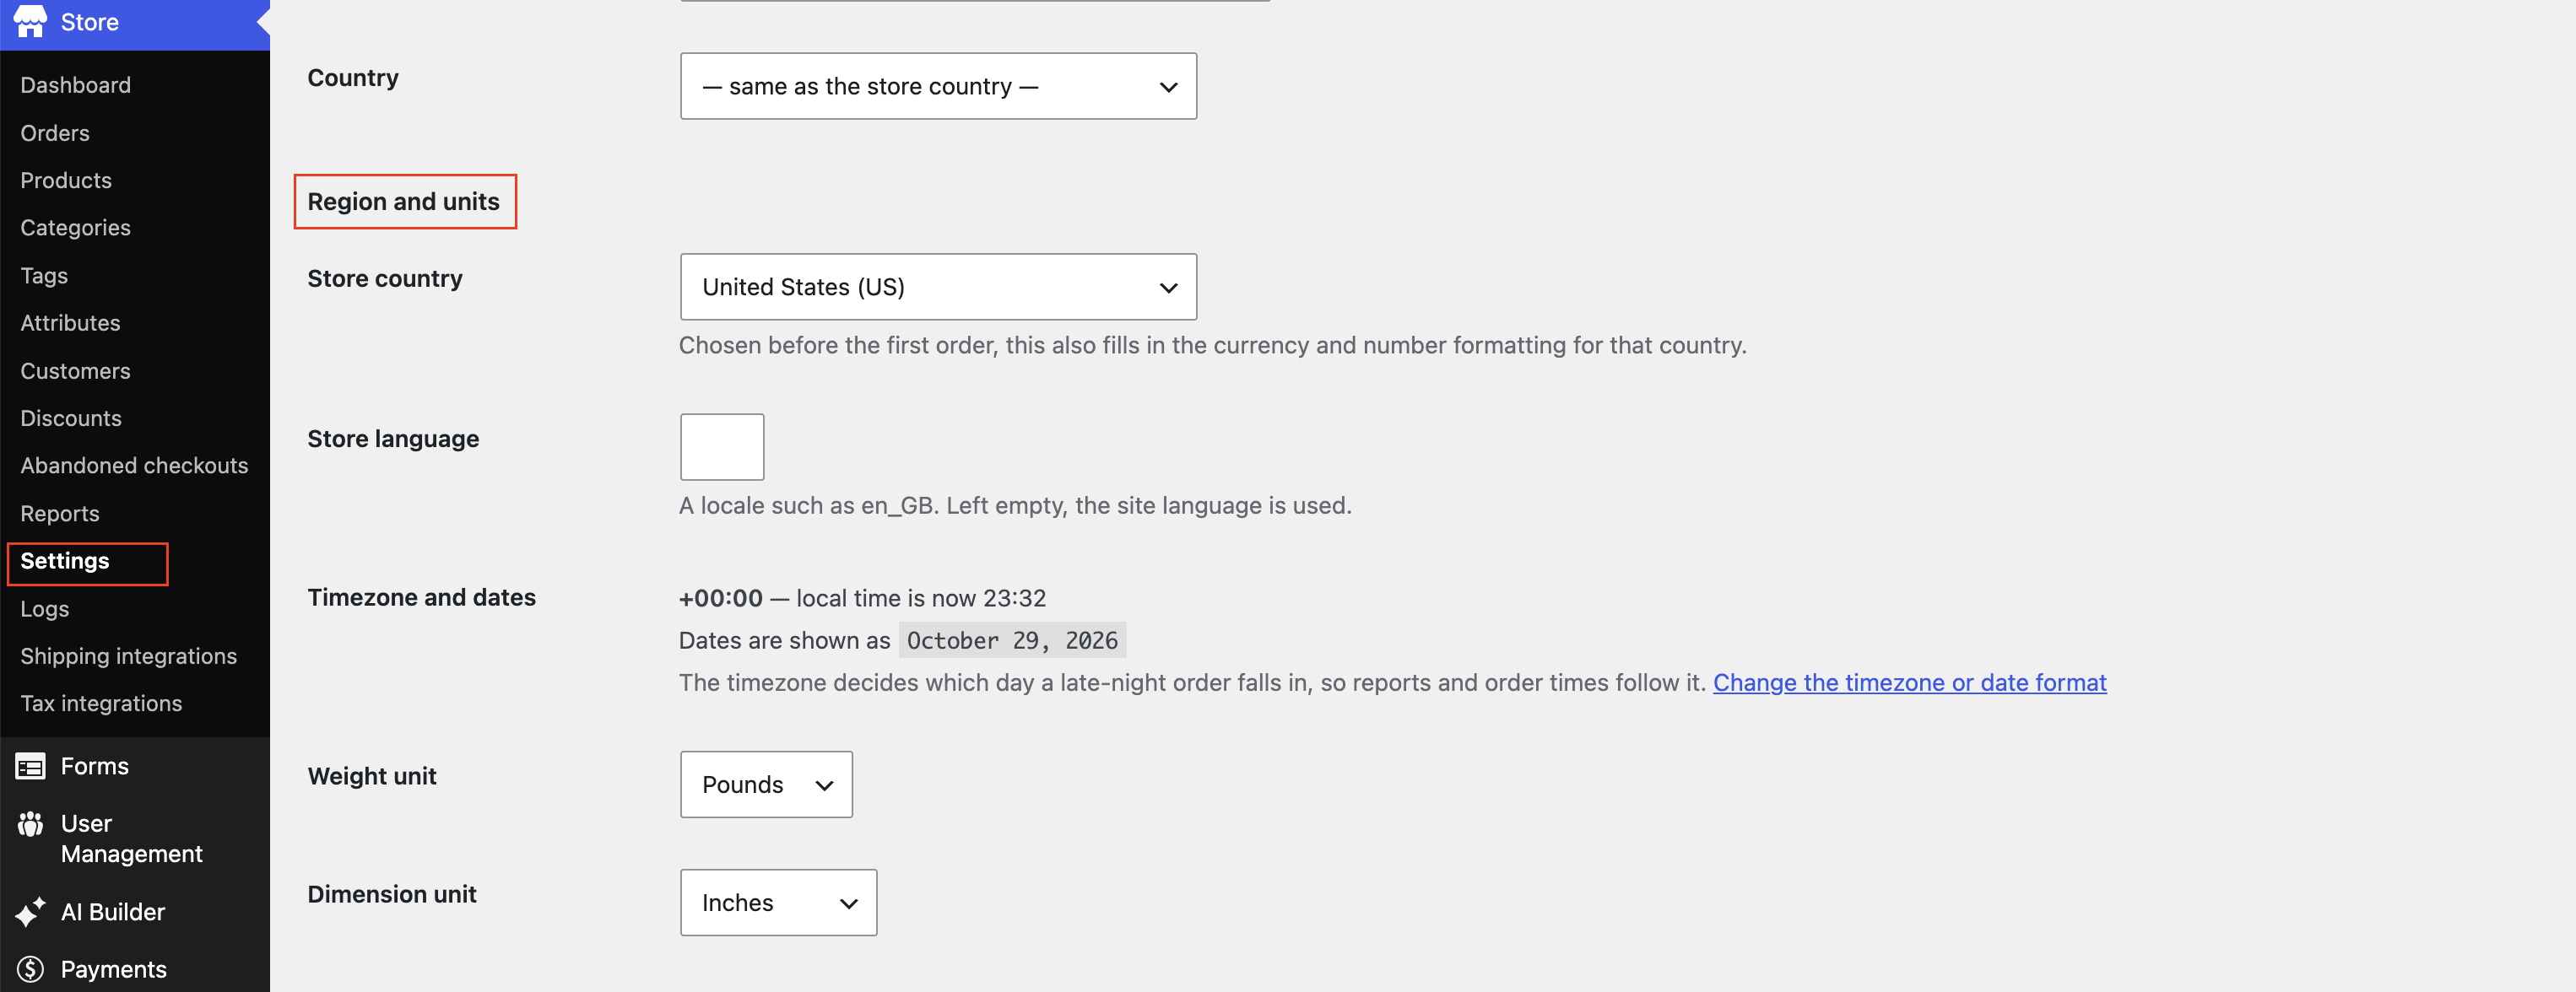Open the Logs menu item

(x=45, y=608)
